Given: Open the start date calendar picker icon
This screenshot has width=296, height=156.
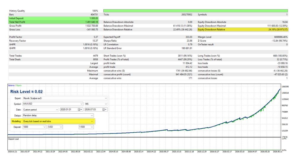Looking at the screenshot, I should [x=79, y=109].
